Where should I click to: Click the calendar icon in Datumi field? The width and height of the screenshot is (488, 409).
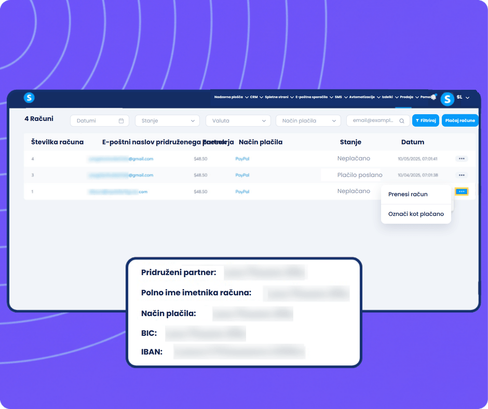[121, 121]
